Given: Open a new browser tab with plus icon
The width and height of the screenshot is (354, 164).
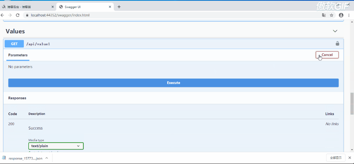Looking at the screenshot, I should tap(119, 7).
